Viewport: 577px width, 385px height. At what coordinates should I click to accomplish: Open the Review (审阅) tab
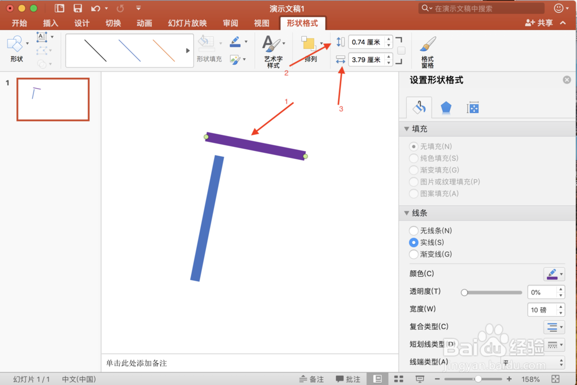[230, 23]
